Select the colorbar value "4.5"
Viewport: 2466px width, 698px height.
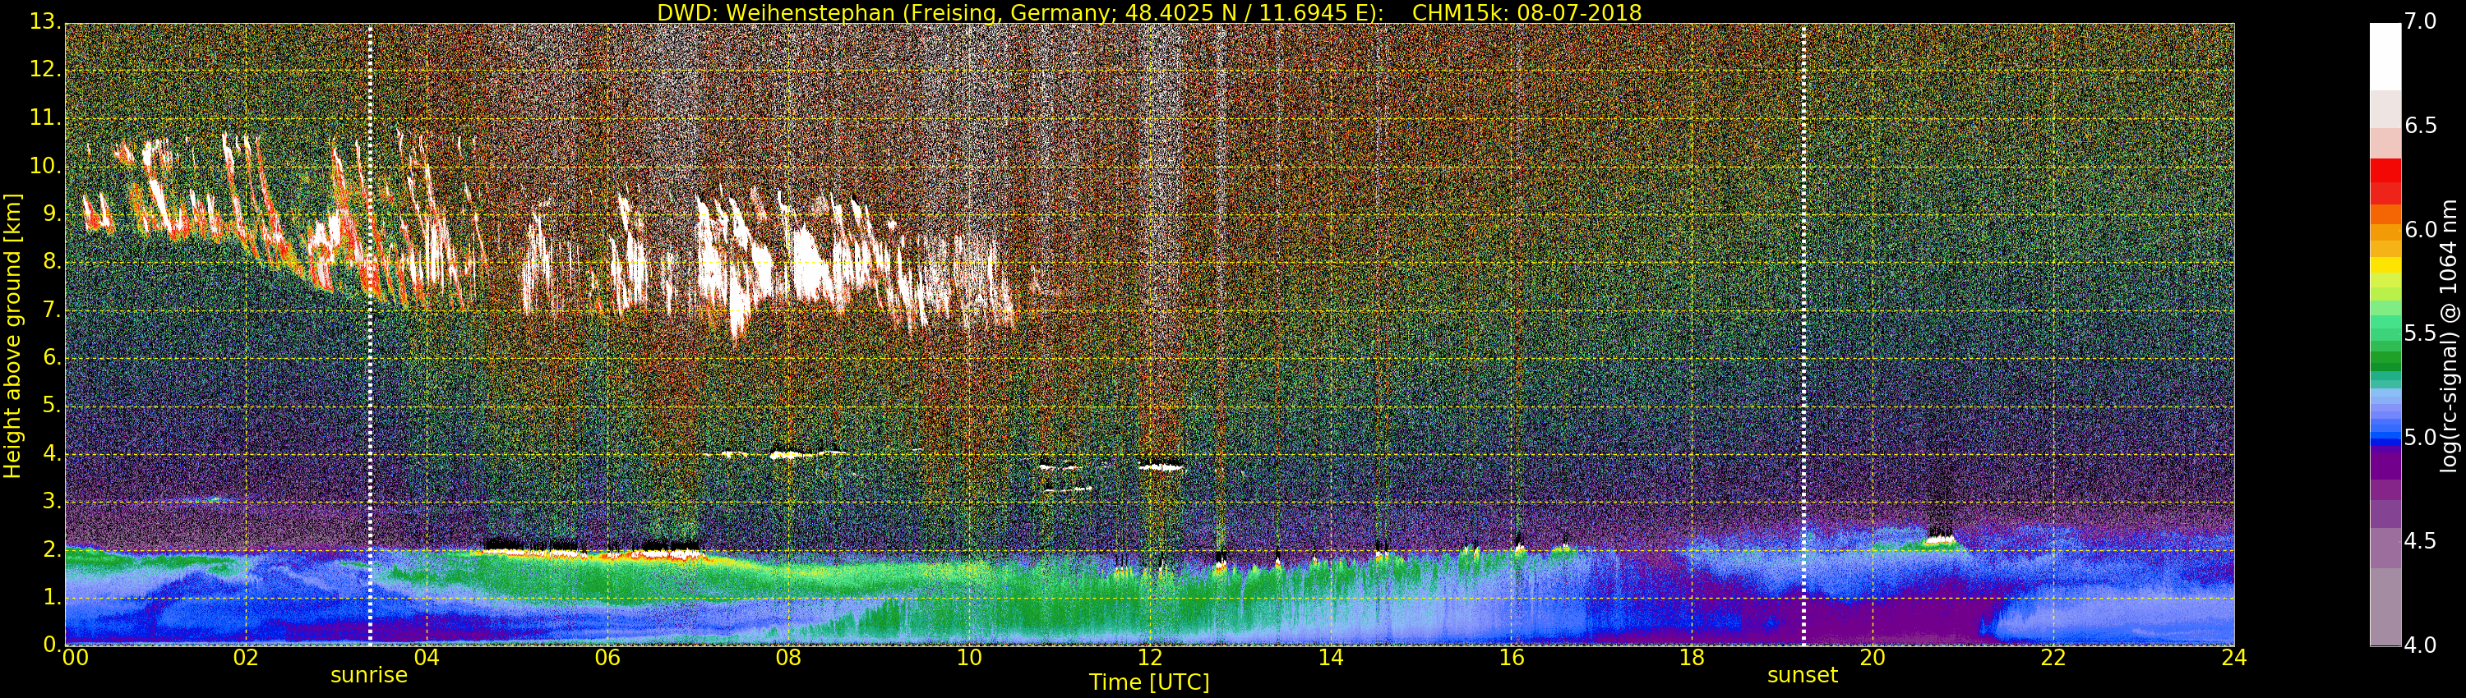2421,542
